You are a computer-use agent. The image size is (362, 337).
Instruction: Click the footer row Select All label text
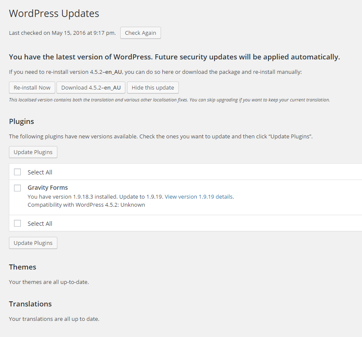(40, 224)
